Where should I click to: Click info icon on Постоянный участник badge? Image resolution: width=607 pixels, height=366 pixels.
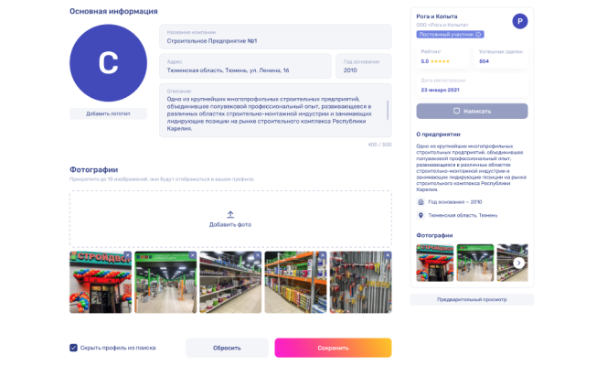[480, 34]
